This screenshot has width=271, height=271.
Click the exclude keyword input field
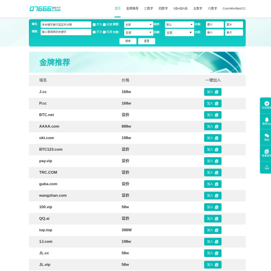point(66,32)
